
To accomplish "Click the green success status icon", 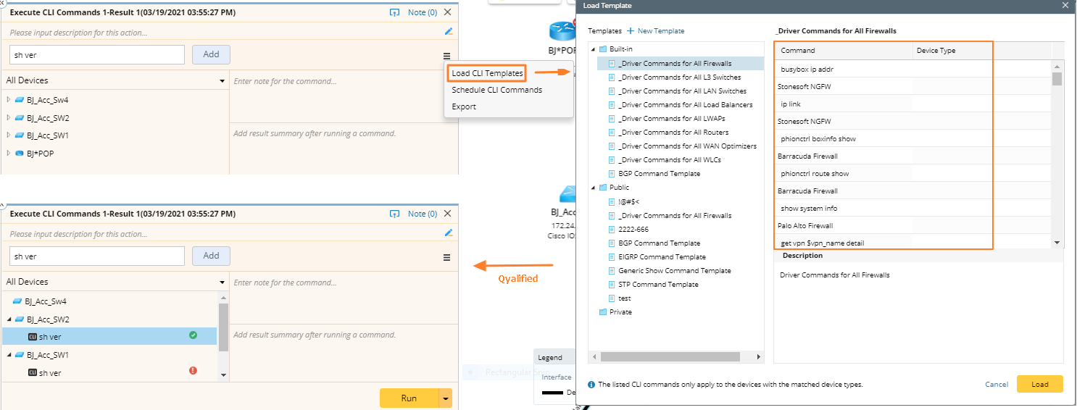I will point(193,335).
